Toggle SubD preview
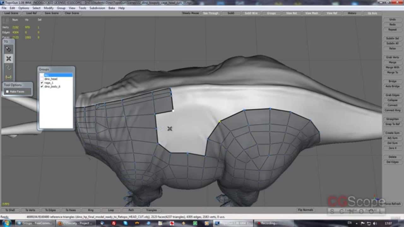 pyautogui.click(x=231, y=13)
